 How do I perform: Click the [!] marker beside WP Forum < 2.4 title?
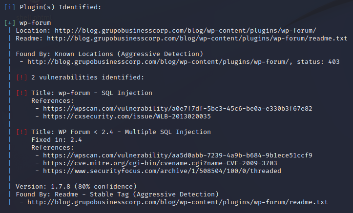click(x=21, y=132)
